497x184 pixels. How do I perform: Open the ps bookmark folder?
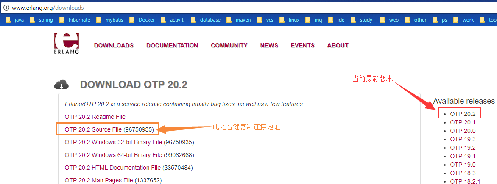tap(440, 20)
